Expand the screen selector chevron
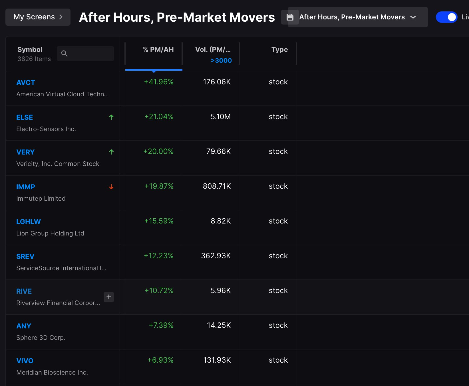The image size is (469, 386). (413, 17)
